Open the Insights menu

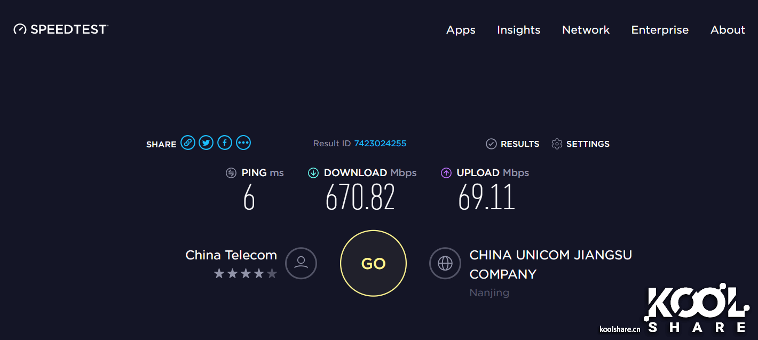tap(518, 30)
